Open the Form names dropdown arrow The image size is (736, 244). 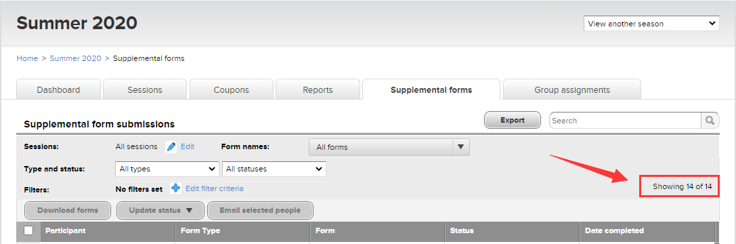click(x=461, y=147)
